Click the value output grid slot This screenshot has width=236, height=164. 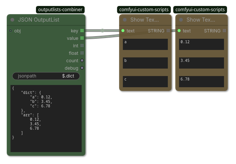82,38
